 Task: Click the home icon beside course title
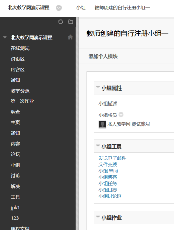point(70,37)
